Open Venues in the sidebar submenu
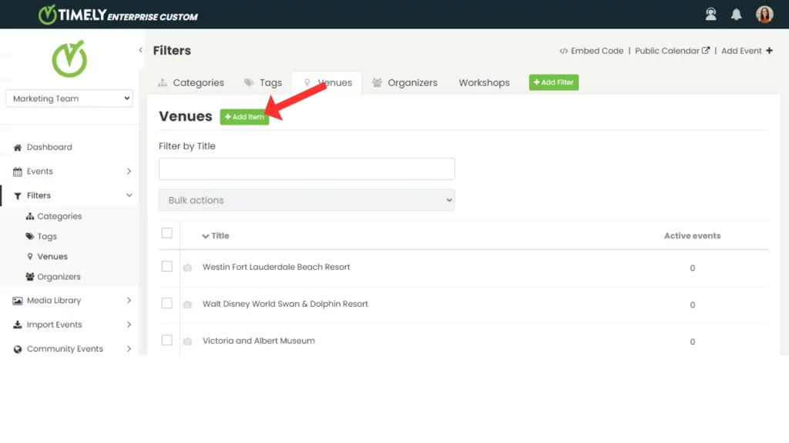 pos(52,256)
